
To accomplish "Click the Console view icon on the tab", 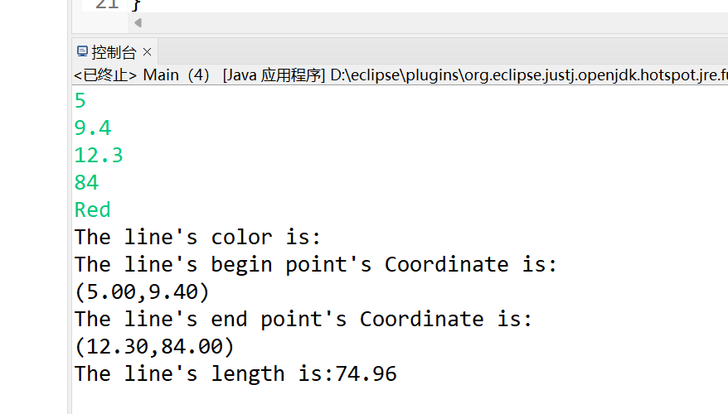I will pyautogui.click(x=82, y=52).
